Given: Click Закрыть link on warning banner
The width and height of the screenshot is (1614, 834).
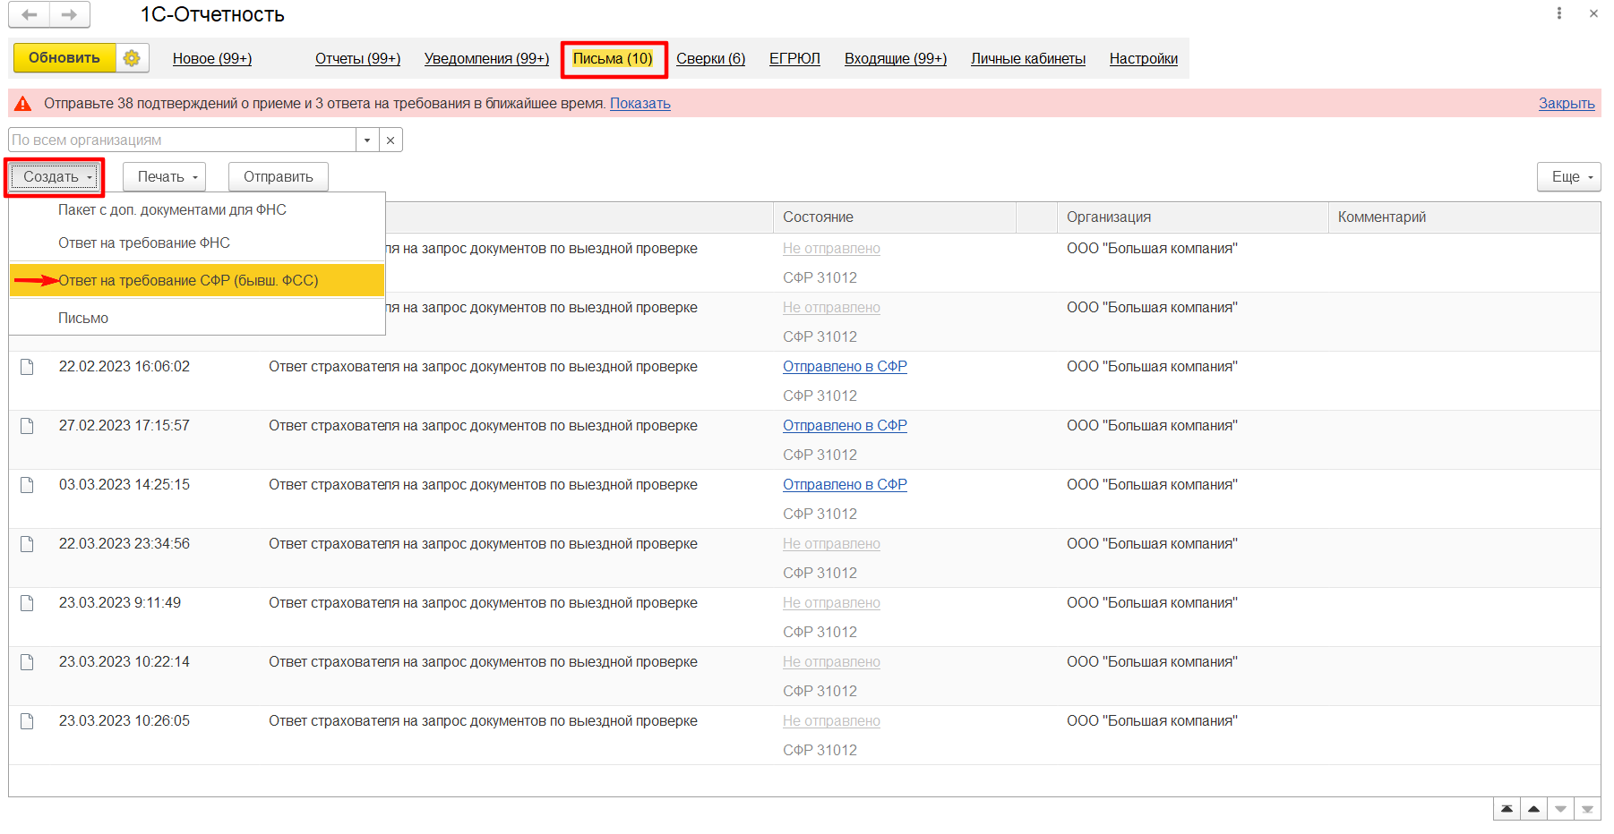Looking at the screenshot, I should pos(1567,104).
